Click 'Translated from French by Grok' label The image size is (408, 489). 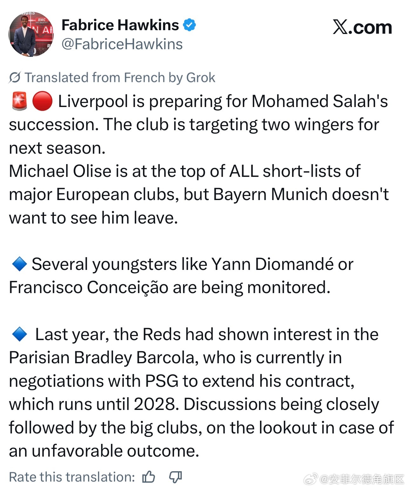[x=120, y=77]
